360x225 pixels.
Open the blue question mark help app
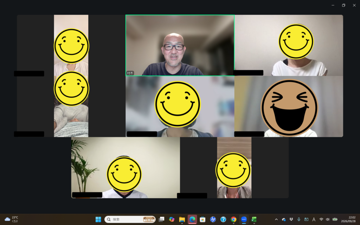pyautogui.click(x=223, y=219)
